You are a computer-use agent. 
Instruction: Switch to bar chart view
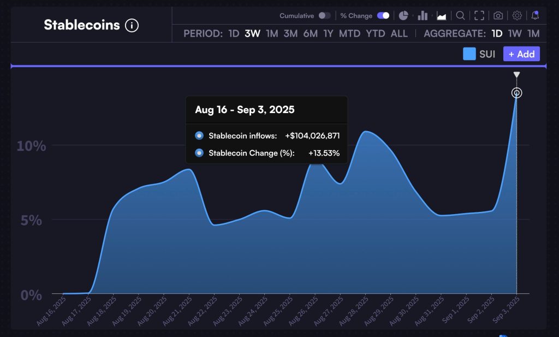click(x=423, y=16)
